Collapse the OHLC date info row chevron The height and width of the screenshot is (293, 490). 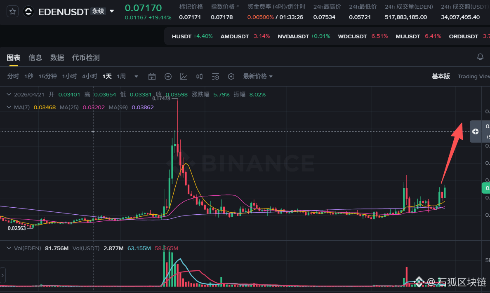9,94
